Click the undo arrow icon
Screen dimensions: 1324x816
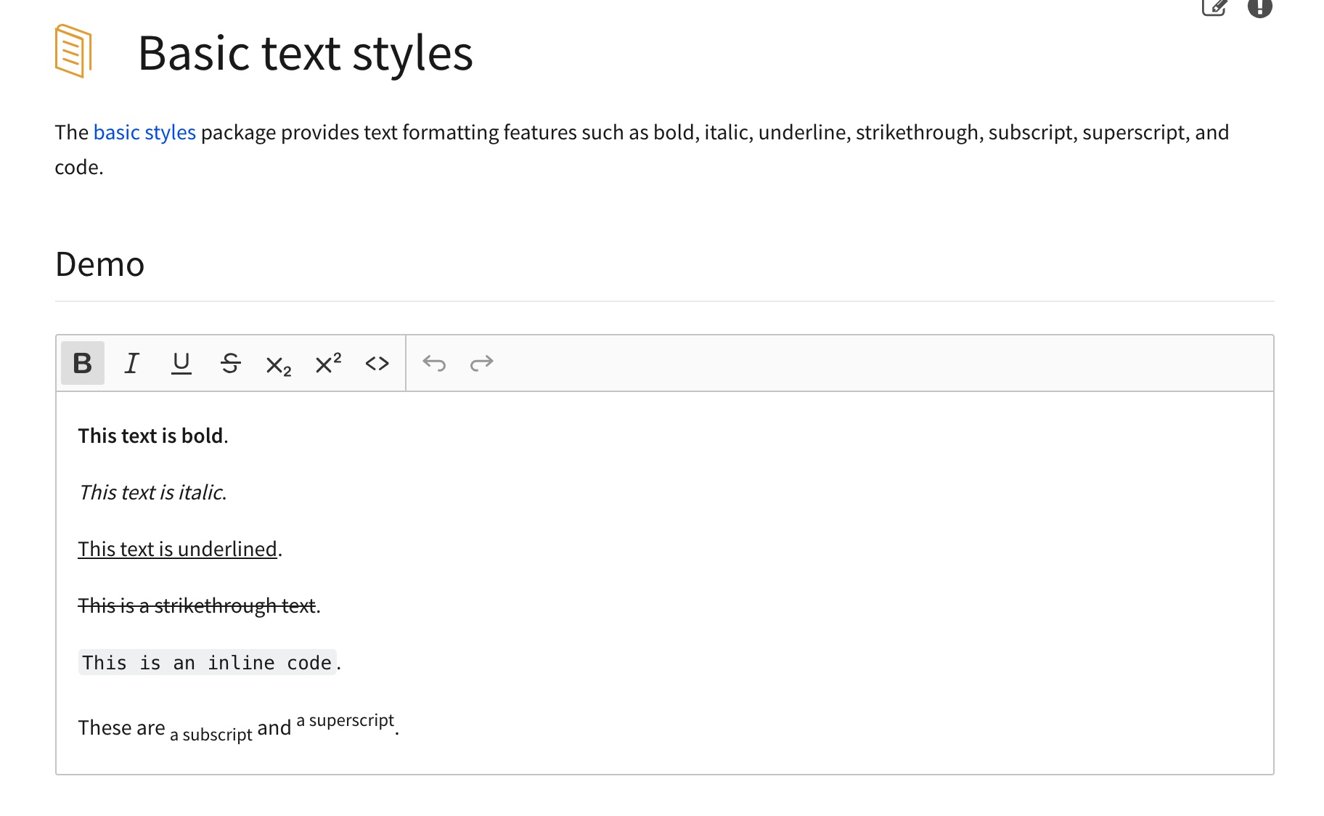point(435,363)
